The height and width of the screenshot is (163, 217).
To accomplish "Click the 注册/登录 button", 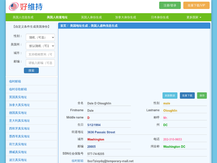I will [x=170, y=5].
